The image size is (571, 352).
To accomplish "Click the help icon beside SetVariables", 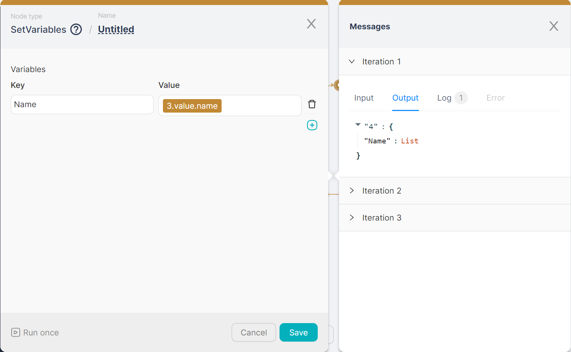I will (x=76, y=29).
